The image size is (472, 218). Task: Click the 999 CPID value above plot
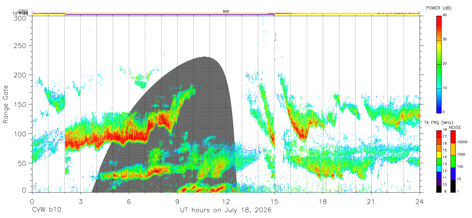tap(226, 12)
